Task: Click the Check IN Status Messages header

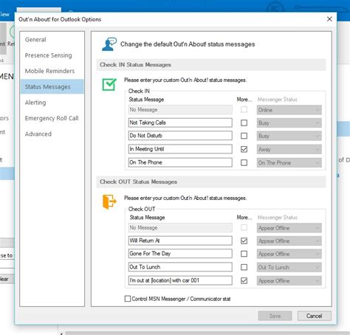Action: coord(211,65)
